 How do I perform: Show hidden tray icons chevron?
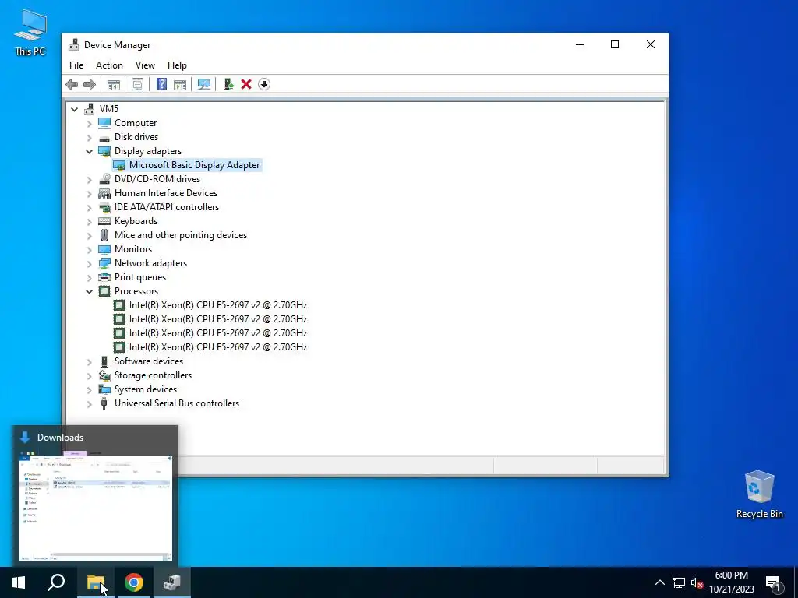pos(659,582)
